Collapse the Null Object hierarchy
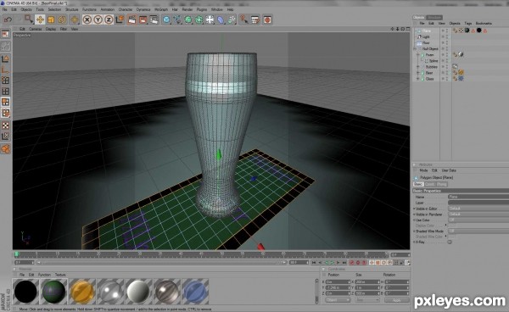The image size is (509, 312). tap(415, 48)
